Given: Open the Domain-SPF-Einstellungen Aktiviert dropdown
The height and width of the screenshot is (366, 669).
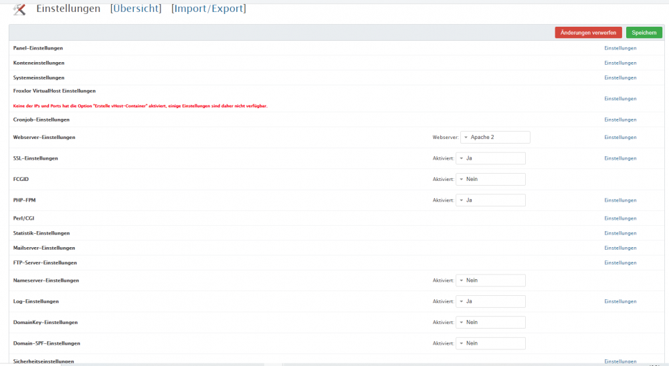Looking at the screenshot, I should (490, 343).
